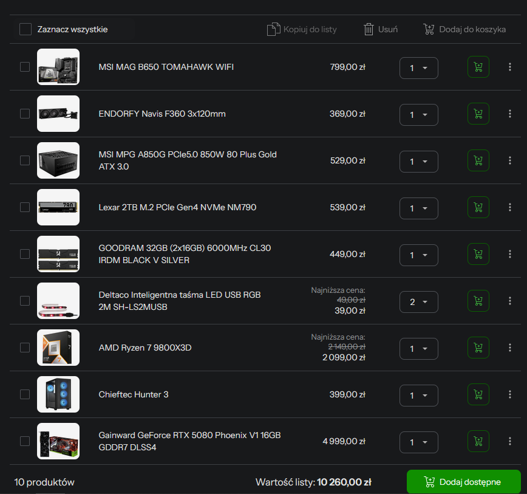Click the Deltaco LED strip thumbnail

tap(58, 301)
